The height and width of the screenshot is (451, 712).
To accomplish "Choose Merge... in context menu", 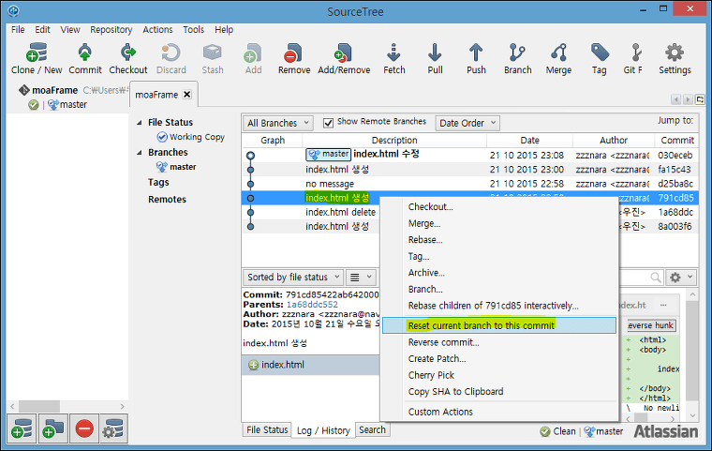I will pos(499,223).
